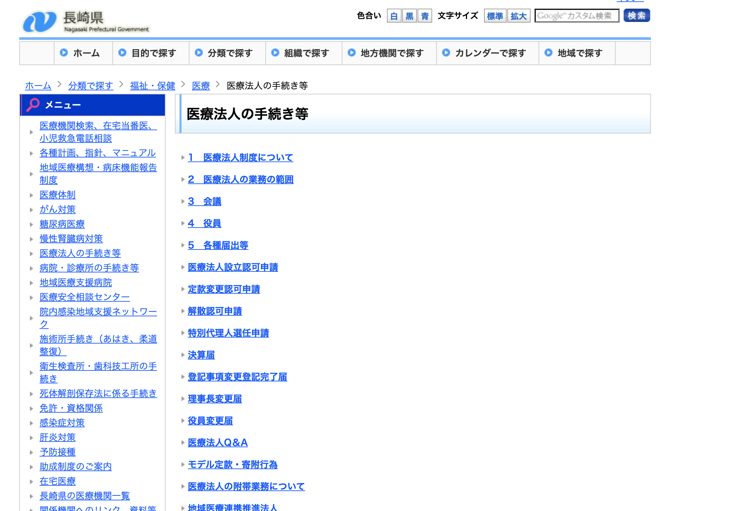Screen dimensions: 732x511
Task: Go to 福祉・保健 breadcrumb link
Action: click(x=152, y=86)
